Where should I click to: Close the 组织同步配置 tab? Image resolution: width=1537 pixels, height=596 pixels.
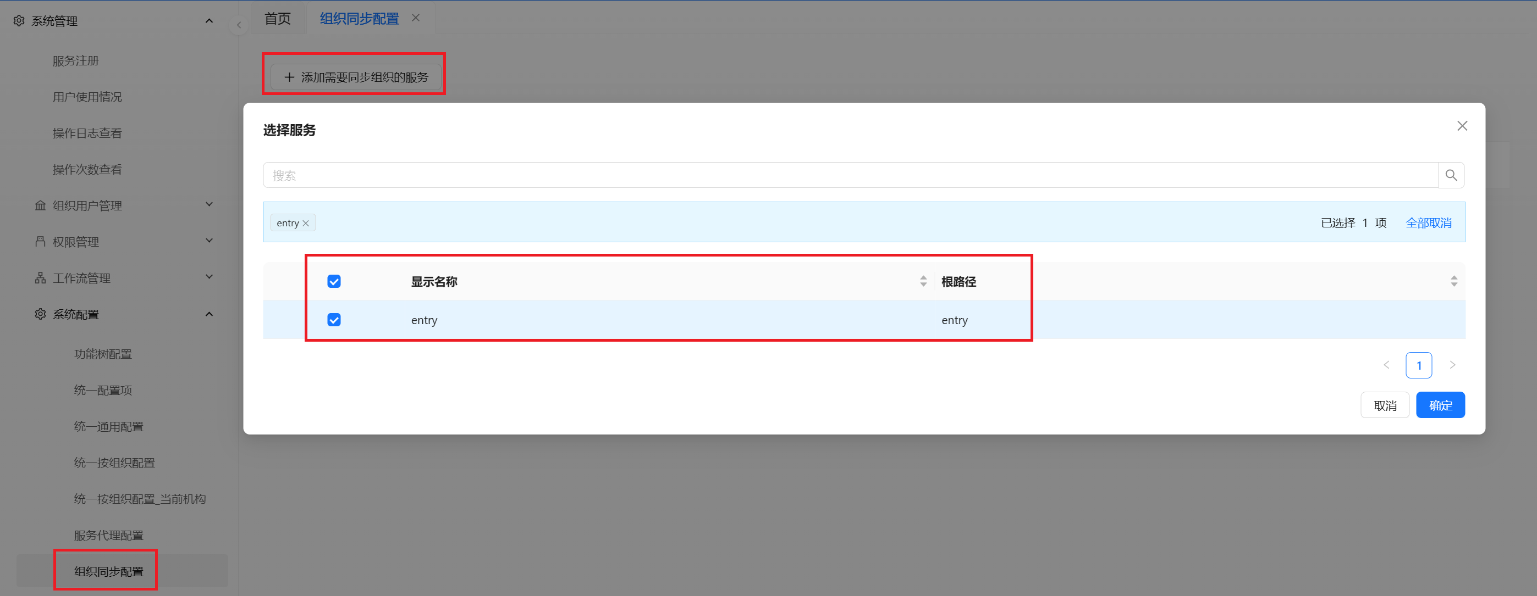pos(416,18)
